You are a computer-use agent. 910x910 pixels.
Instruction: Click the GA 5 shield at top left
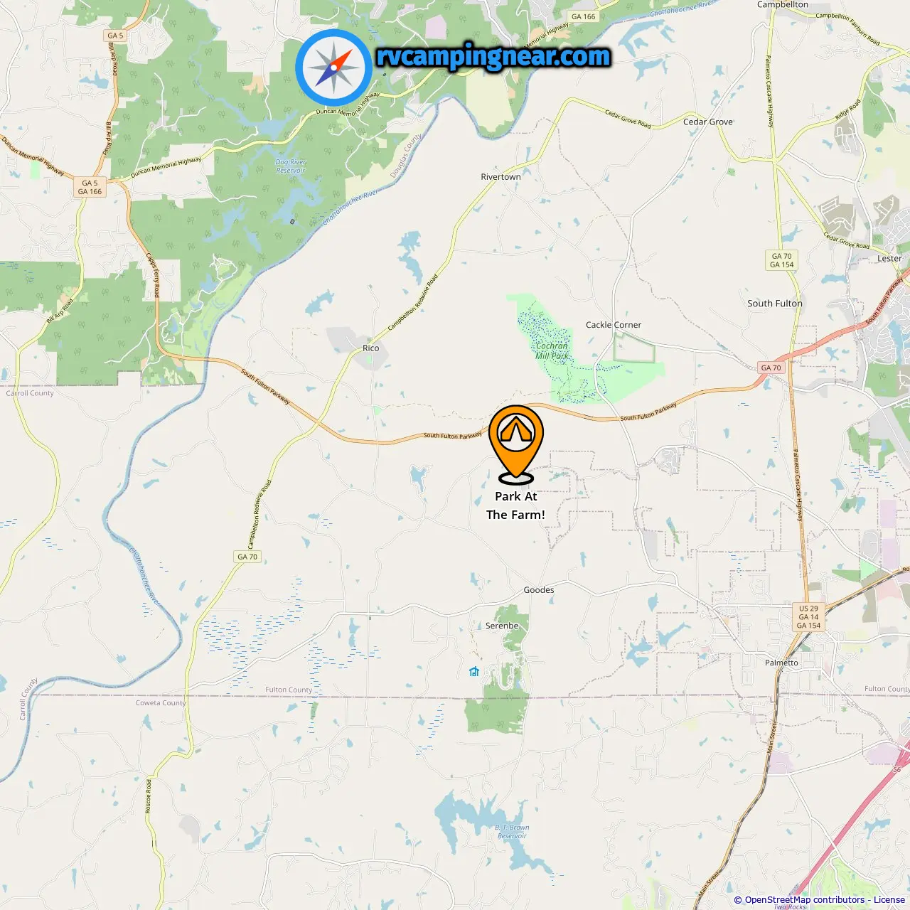pos(115,36)
